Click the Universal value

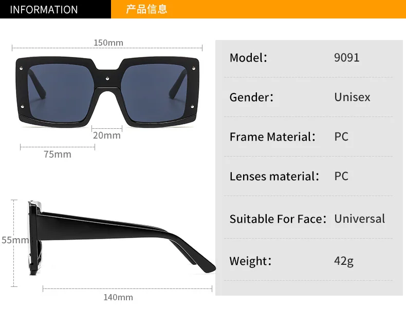point(359,219)
